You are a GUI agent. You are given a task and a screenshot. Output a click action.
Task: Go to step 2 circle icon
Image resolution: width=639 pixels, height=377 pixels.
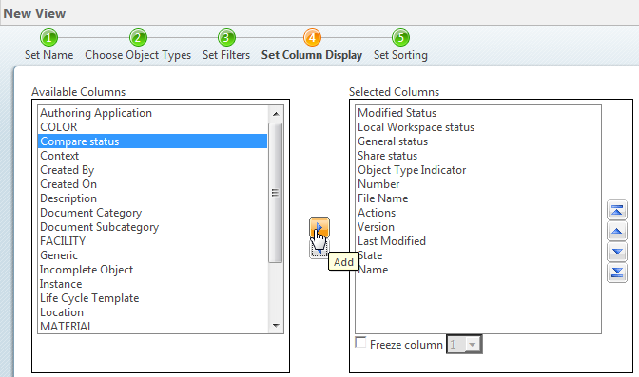click(138, 38)
